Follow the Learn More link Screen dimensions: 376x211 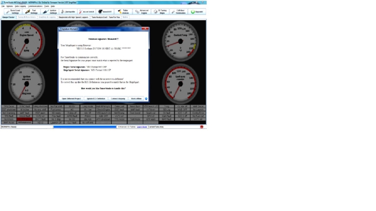coord(142,127)
